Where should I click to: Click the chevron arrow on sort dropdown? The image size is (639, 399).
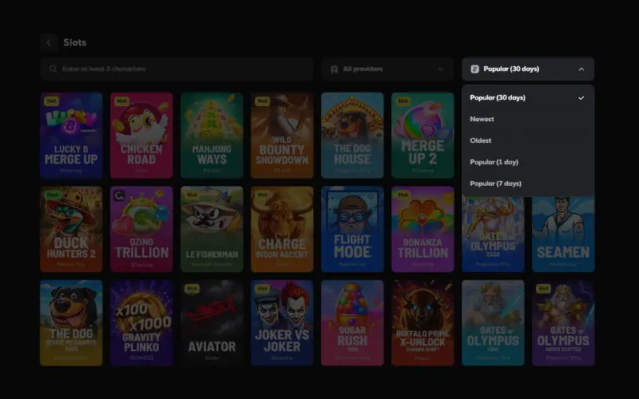tap(581, 69)
